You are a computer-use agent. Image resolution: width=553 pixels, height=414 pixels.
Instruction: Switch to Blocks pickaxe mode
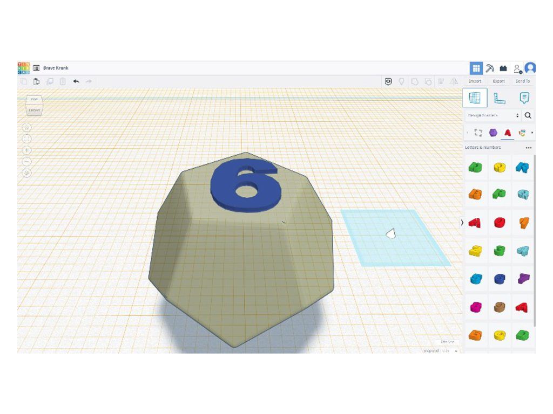click(x=489, y=68)
